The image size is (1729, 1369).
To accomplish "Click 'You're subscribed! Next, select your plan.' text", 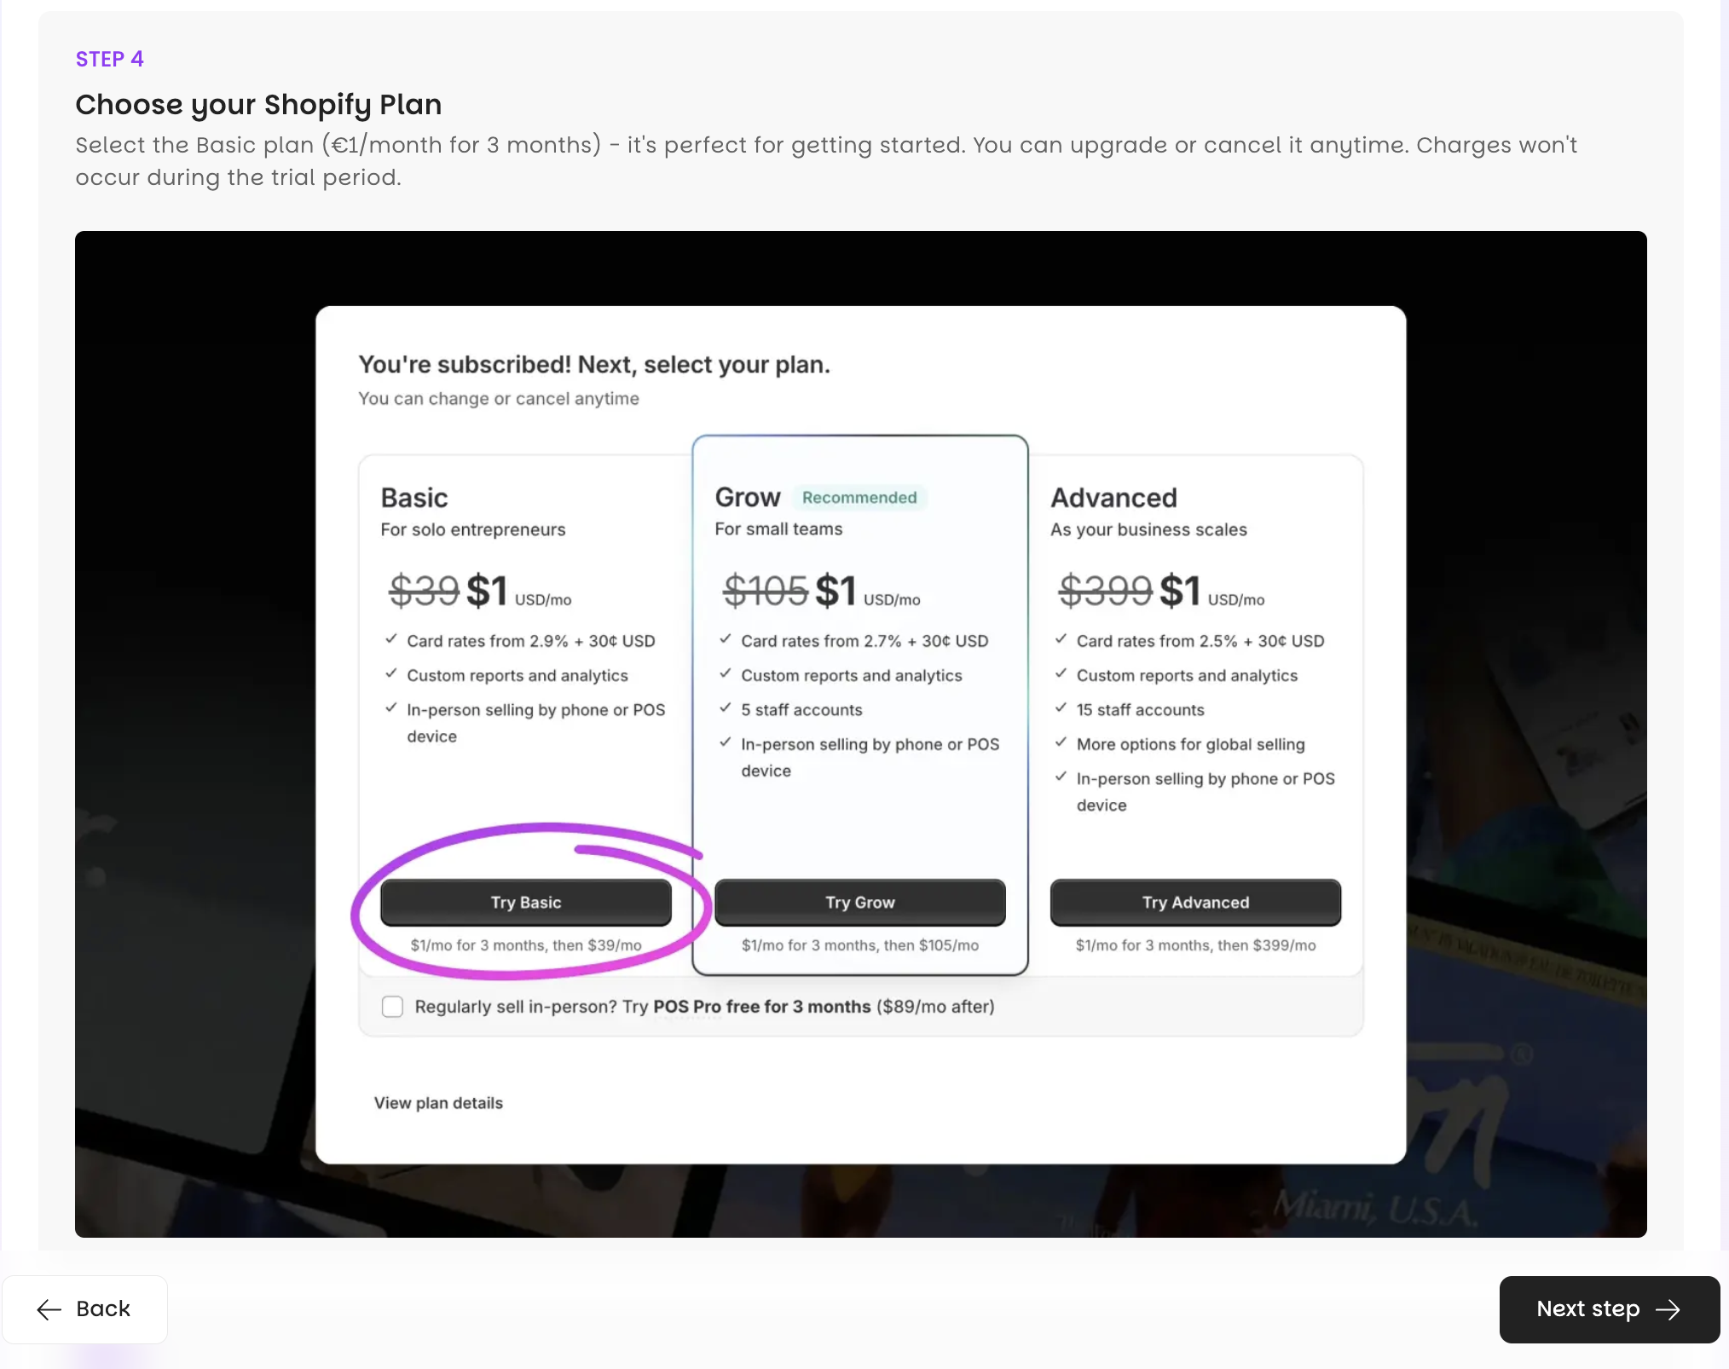I will coord(594,365).
